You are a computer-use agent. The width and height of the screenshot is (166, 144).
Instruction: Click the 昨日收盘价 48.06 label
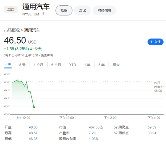tap(158, 87)
